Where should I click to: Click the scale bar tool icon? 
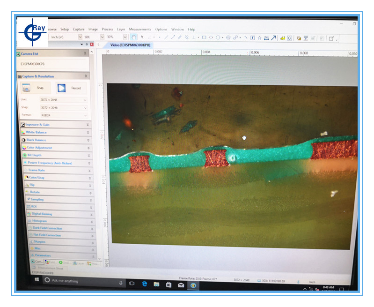(x=266, y=38)
